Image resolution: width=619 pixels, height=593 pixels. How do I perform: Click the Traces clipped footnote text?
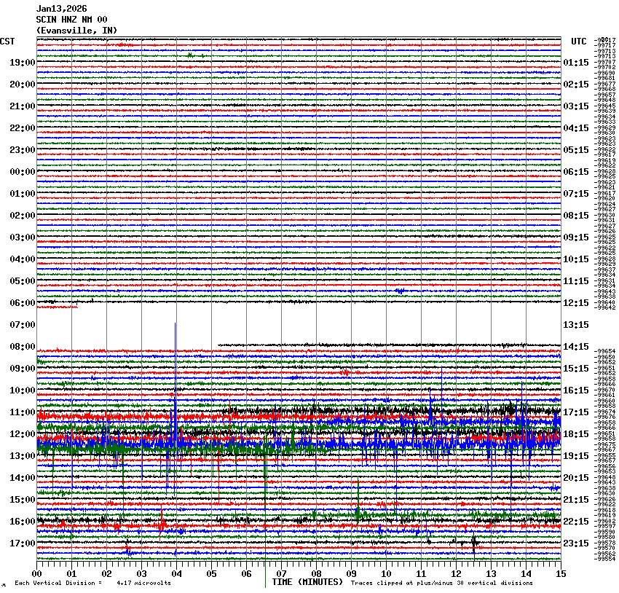coord(441,583)
